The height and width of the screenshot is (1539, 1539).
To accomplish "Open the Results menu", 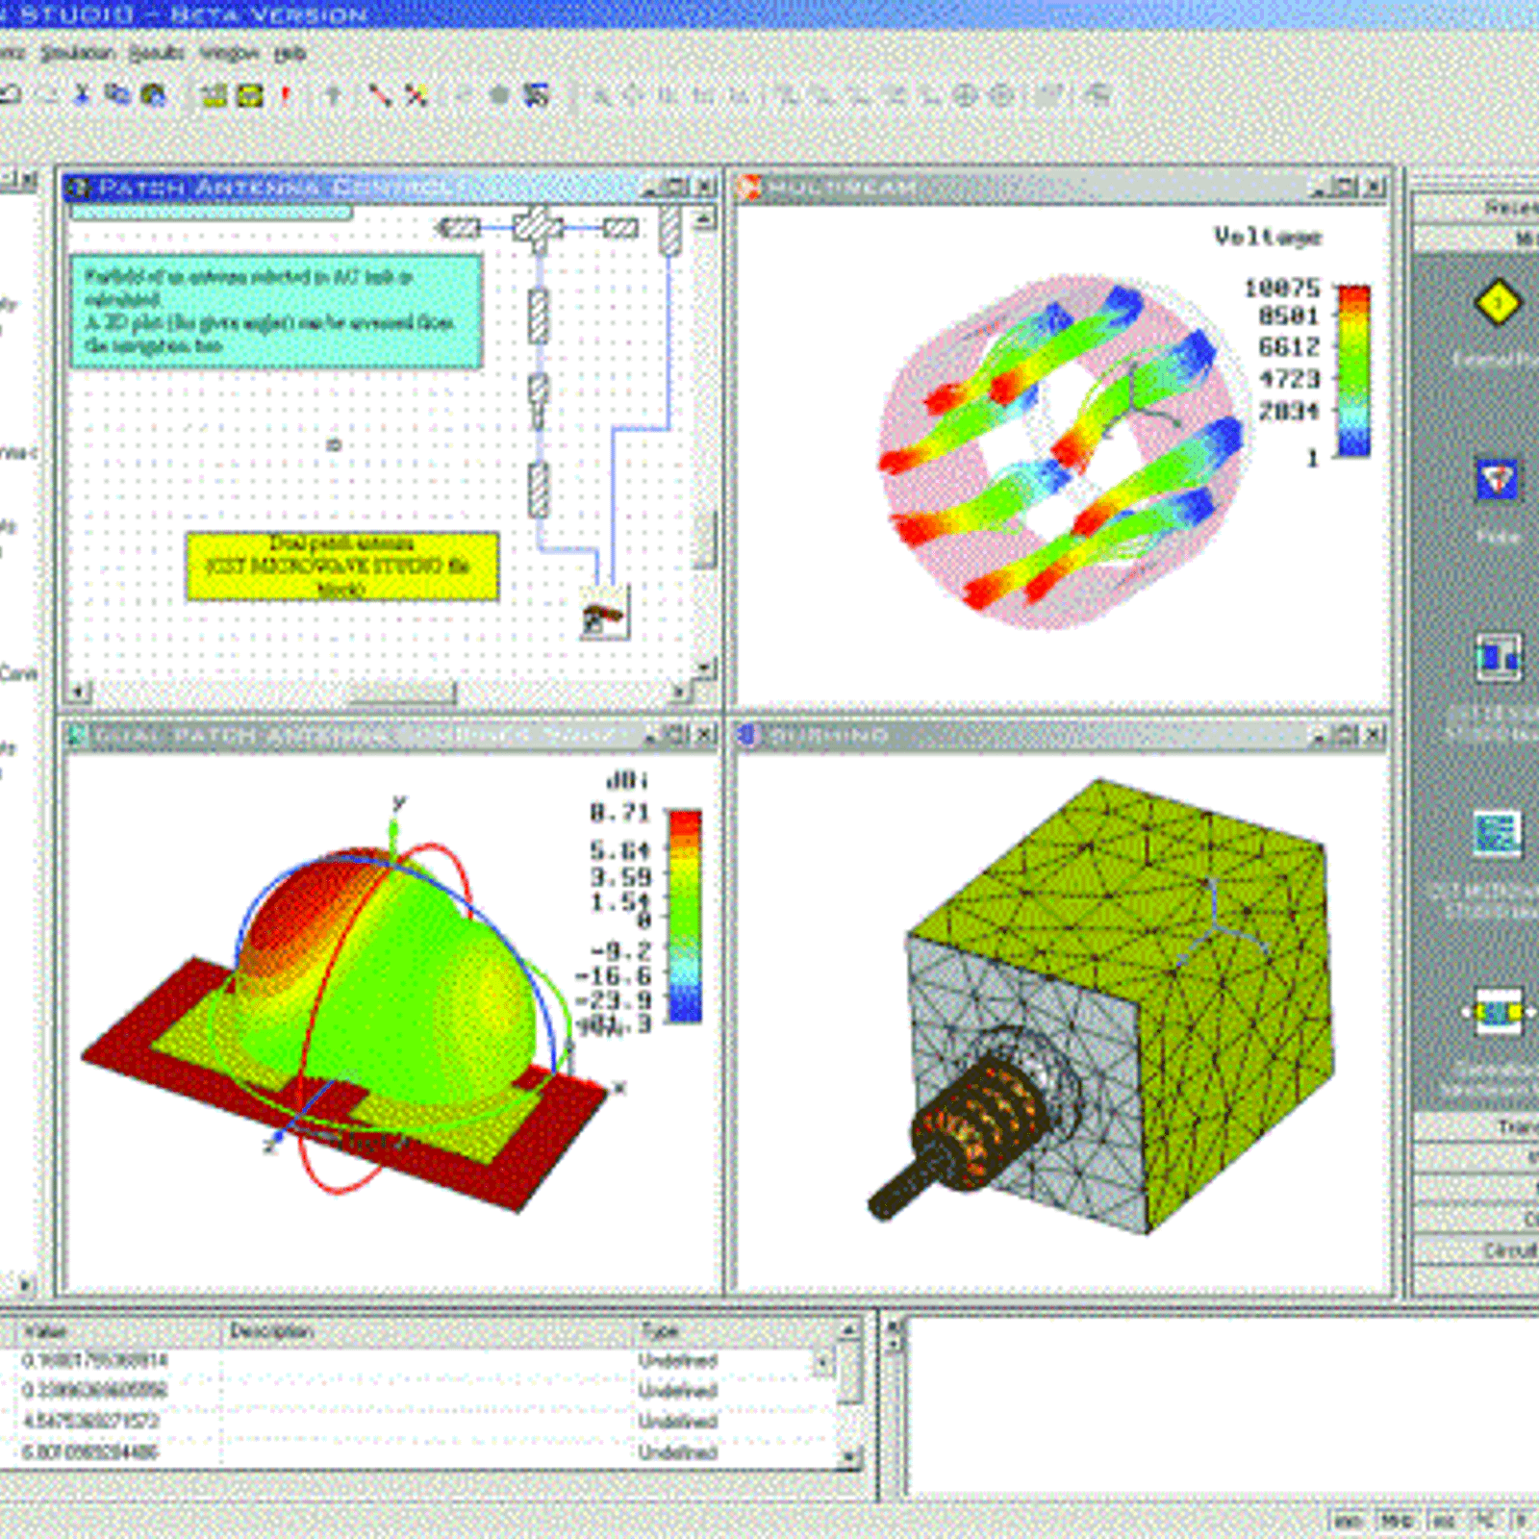I will point(156,53).
